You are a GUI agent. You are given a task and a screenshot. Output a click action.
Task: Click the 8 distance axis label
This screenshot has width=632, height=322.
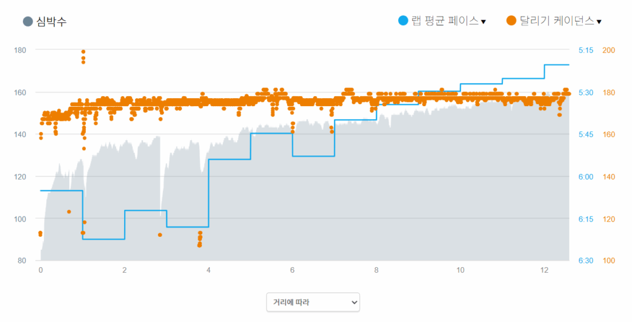pos(376,270)
